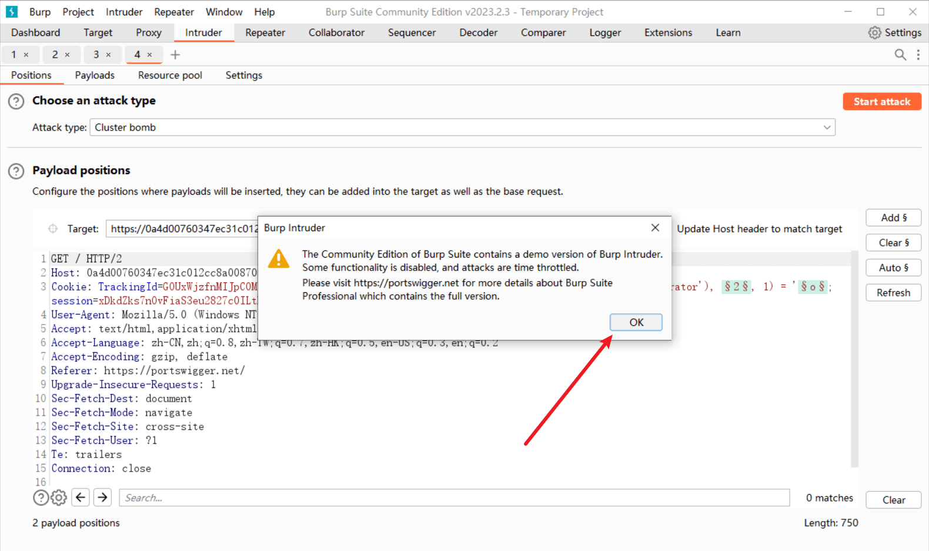Click the help icon beside Choose an attack type
The width and height of the screenshot is (929, 551).
[16, 101]
